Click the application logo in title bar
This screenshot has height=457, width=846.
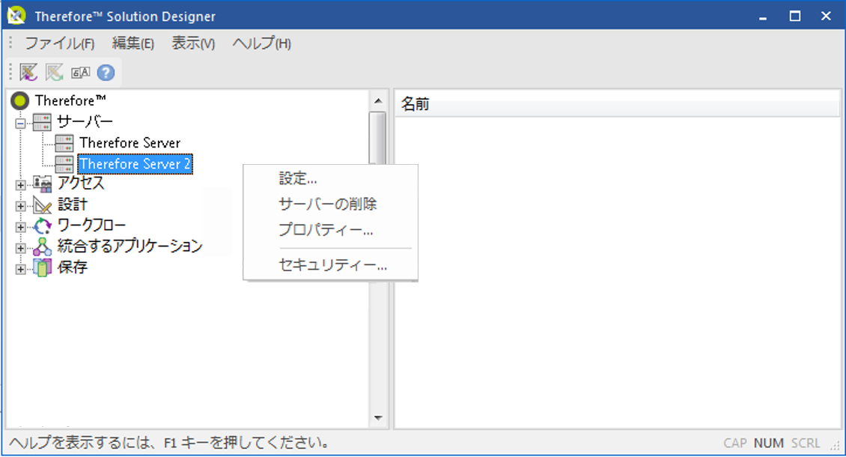16,16
